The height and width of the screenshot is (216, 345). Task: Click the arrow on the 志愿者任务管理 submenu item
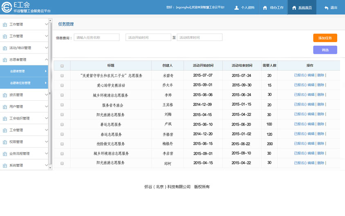(x=45, y=83)
